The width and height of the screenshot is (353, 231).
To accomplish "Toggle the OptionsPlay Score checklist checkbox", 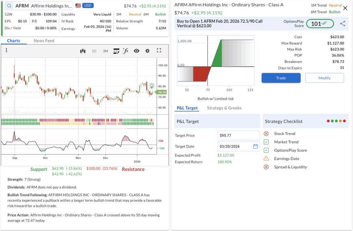I will click(x=266, y=150).
